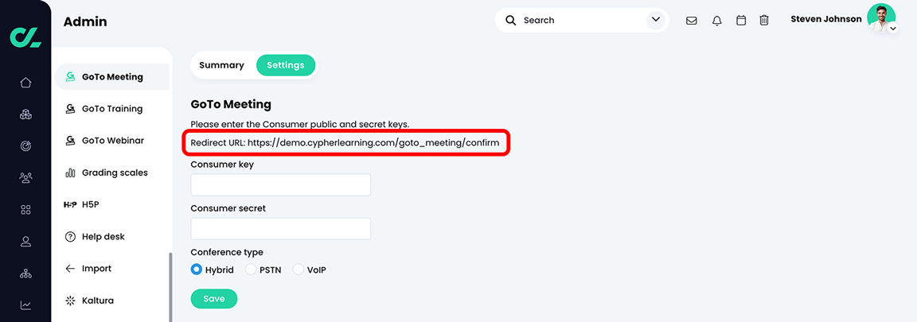Screen dimensions: 917x322
Task: Open the messages envelope icon
Action: point(691,21)
